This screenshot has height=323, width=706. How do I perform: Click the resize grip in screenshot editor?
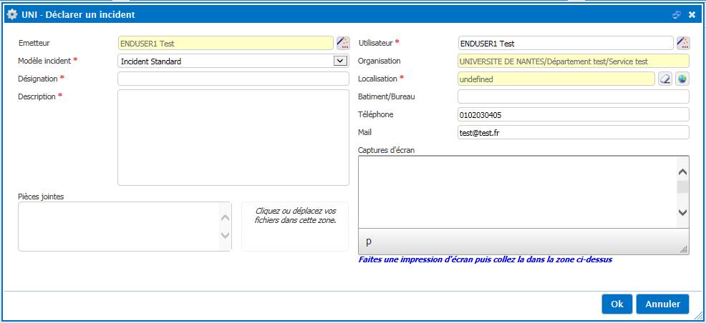tap(684, 249)
